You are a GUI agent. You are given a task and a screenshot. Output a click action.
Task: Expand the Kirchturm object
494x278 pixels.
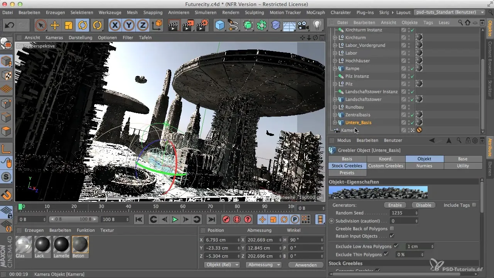(x=335, y=37)
